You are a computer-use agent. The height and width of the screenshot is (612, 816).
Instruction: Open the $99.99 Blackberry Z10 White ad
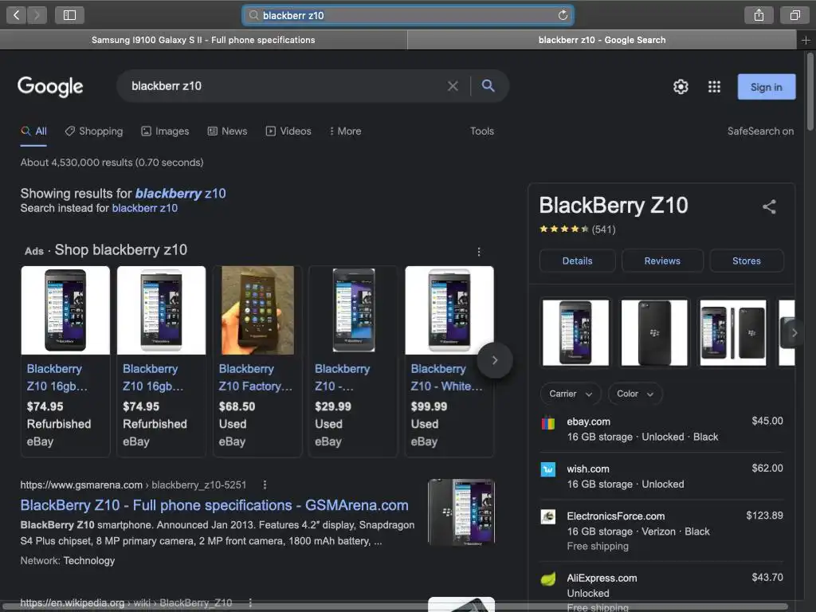(449, 361)
